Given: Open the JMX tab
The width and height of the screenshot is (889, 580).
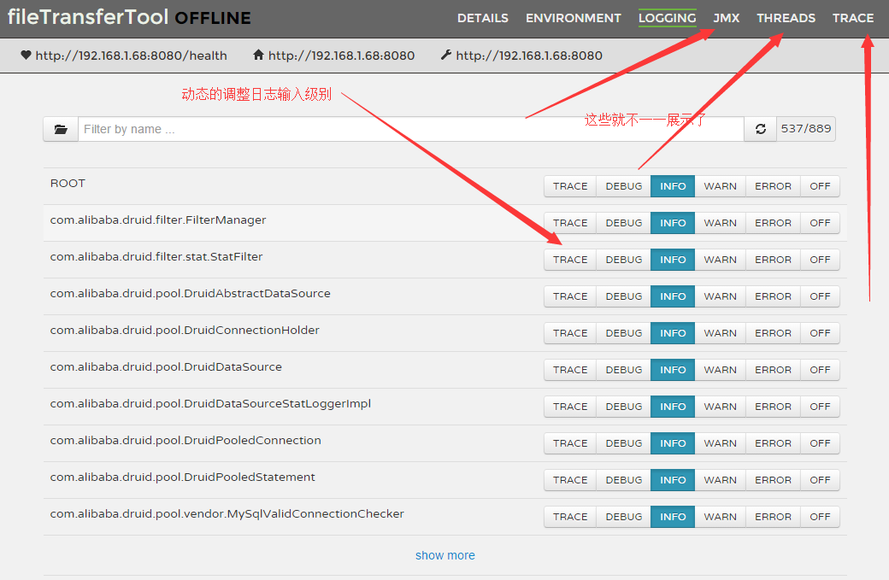Looking at the screenshot, I should tap(727, 18).
